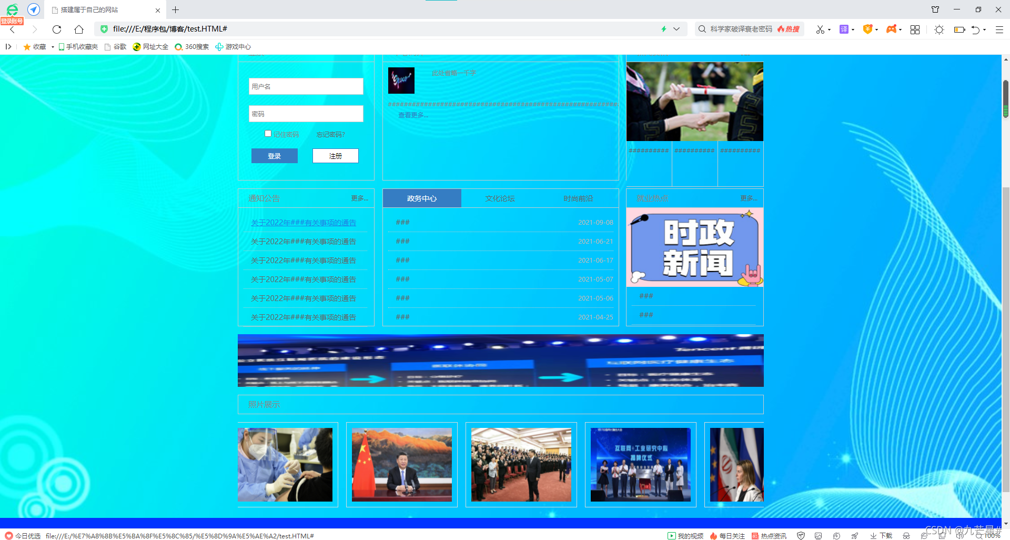Focus the 密码 input field

306,114
